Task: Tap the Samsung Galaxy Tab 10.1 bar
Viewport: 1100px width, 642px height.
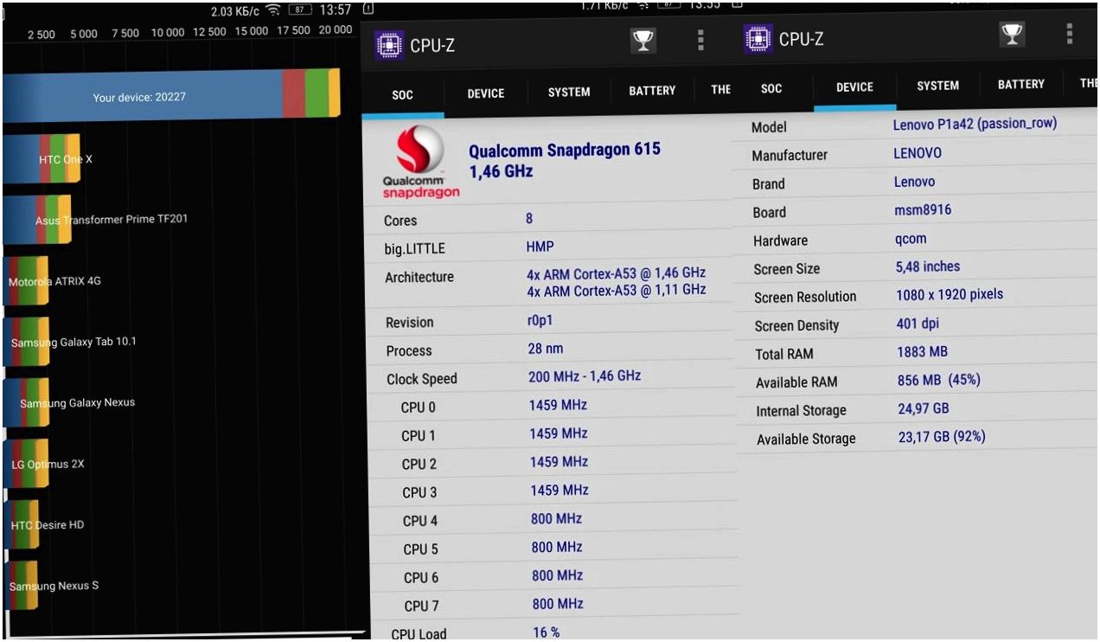Action: click(26, 342)
